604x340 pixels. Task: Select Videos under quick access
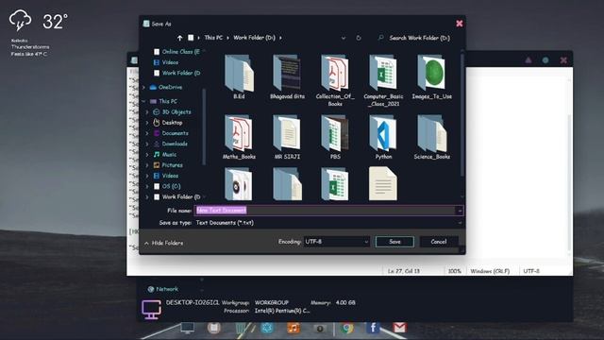[166, 62]
